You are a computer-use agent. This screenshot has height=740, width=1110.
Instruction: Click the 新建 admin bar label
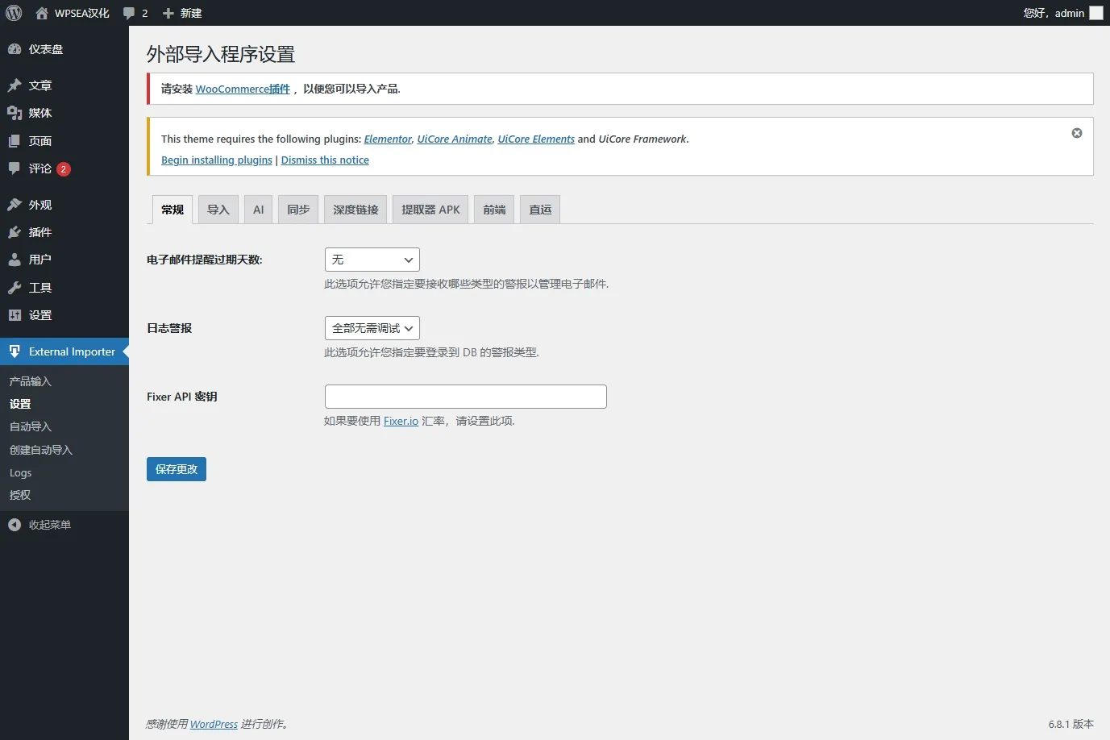click(x=191, y=13)
